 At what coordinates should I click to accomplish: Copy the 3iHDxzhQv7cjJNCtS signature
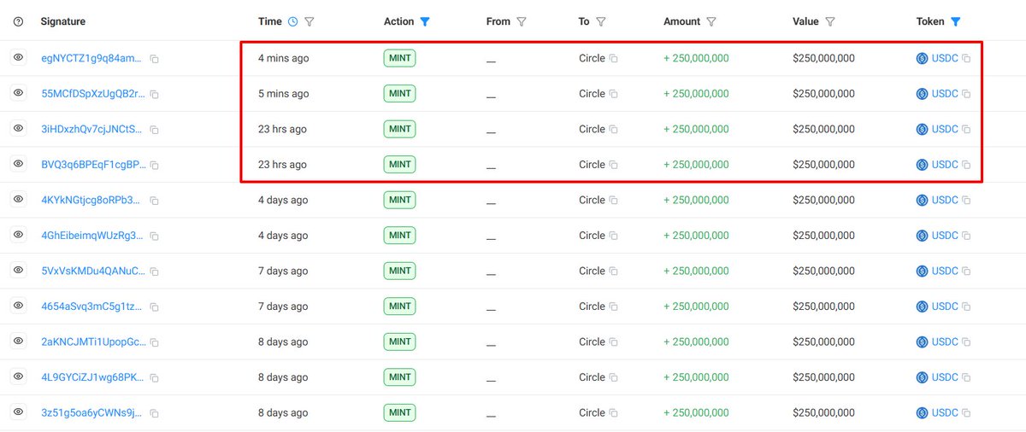tap(155, 130)
